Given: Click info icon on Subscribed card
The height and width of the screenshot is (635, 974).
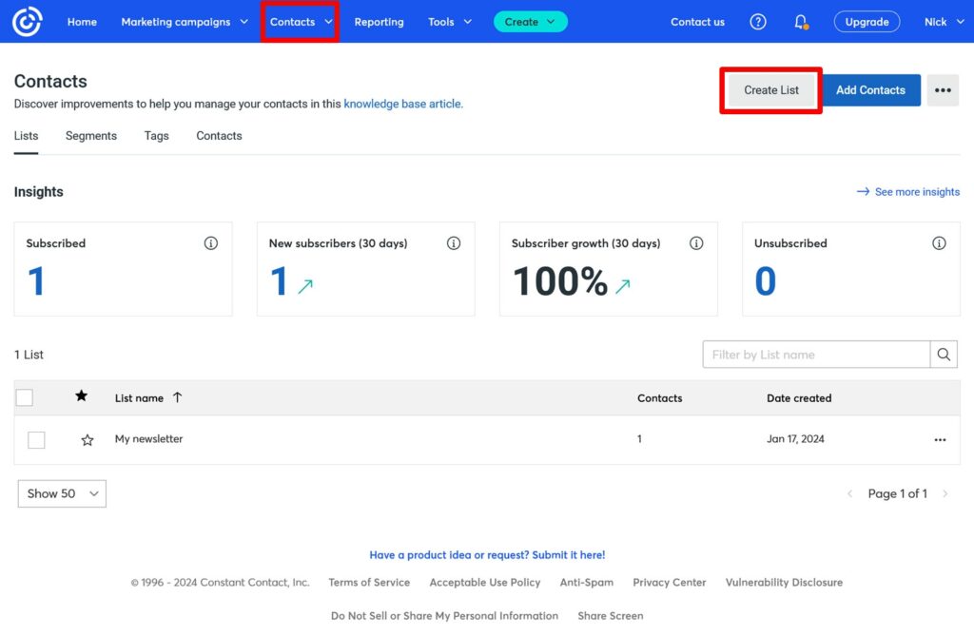Looking at the screenshot, I should (x=211, y=243).
